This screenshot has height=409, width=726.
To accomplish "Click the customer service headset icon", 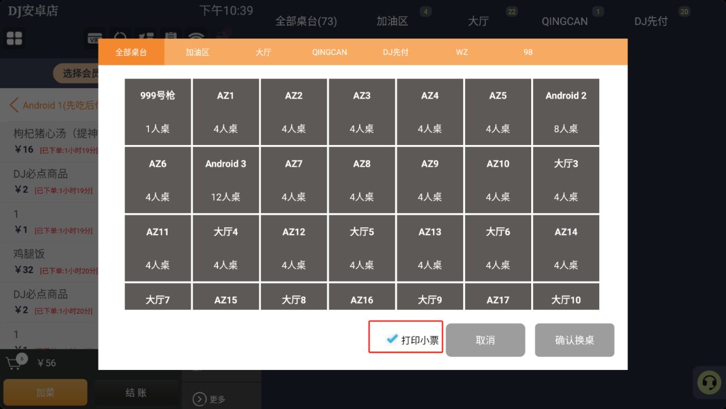I will (x=709, y=382).
